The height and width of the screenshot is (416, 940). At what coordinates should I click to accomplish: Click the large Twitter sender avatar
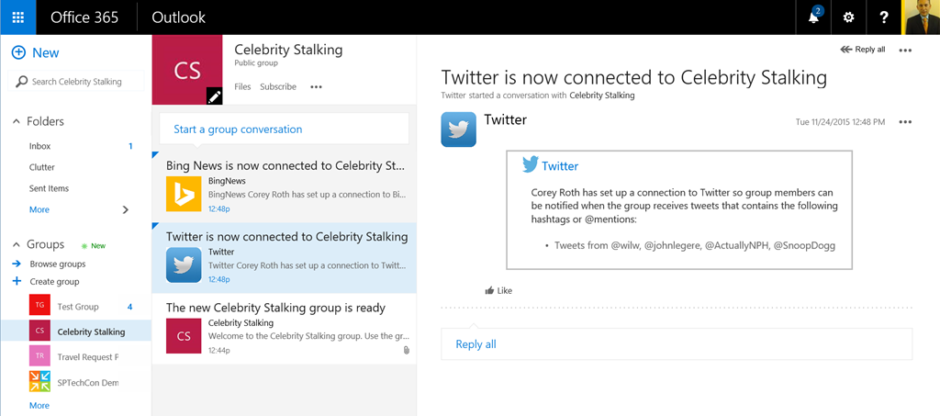pos(459,129)
